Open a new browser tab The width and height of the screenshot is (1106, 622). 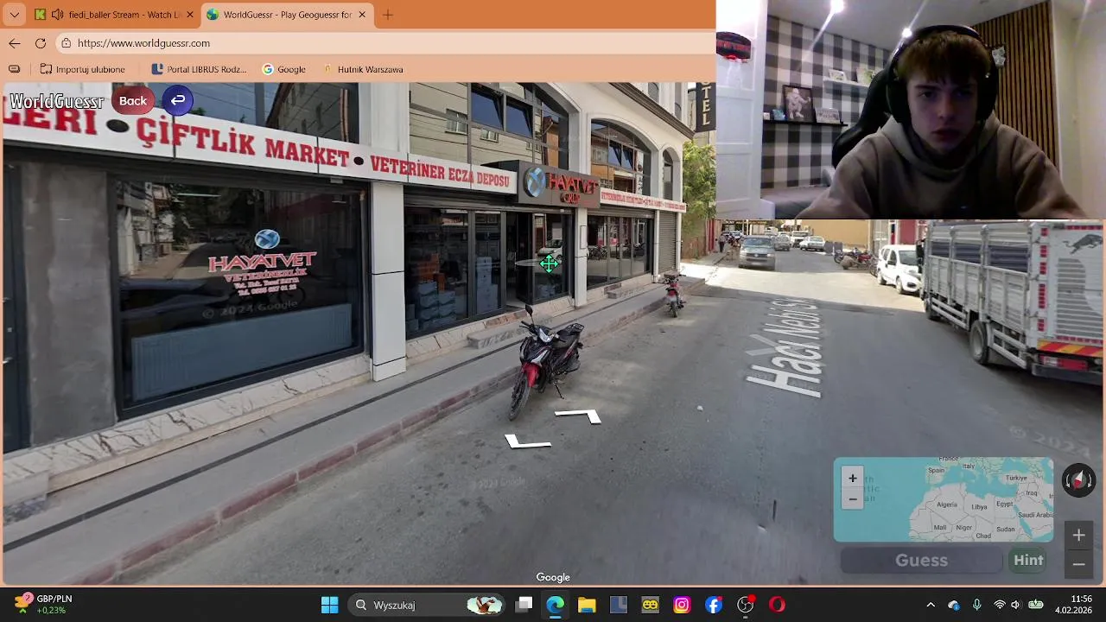pyautogui.click(x=388, y=15)
